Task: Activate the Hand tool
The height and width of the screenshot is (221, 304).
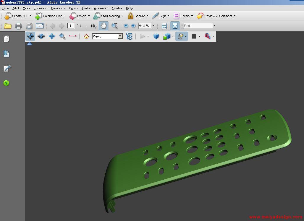Action: pyautogui.click(x=104, y=26)
